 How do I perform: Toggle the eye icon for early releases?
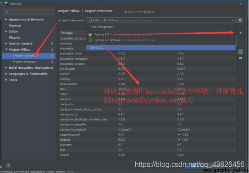240,58
